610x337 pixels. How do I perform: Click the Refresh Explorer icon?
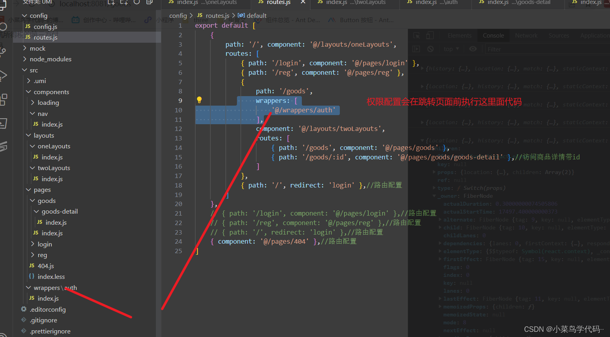136,2
